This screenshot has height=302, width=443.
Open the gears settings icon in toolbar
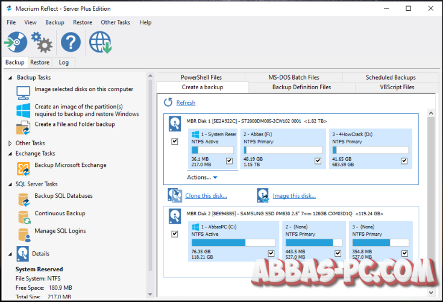click(x=42, y=42)
